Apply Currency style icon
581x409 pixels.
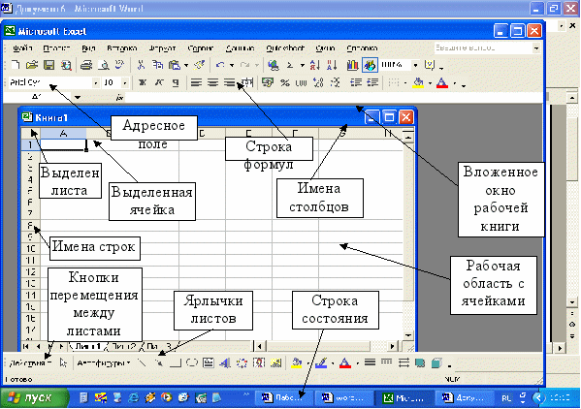point(267,82)
